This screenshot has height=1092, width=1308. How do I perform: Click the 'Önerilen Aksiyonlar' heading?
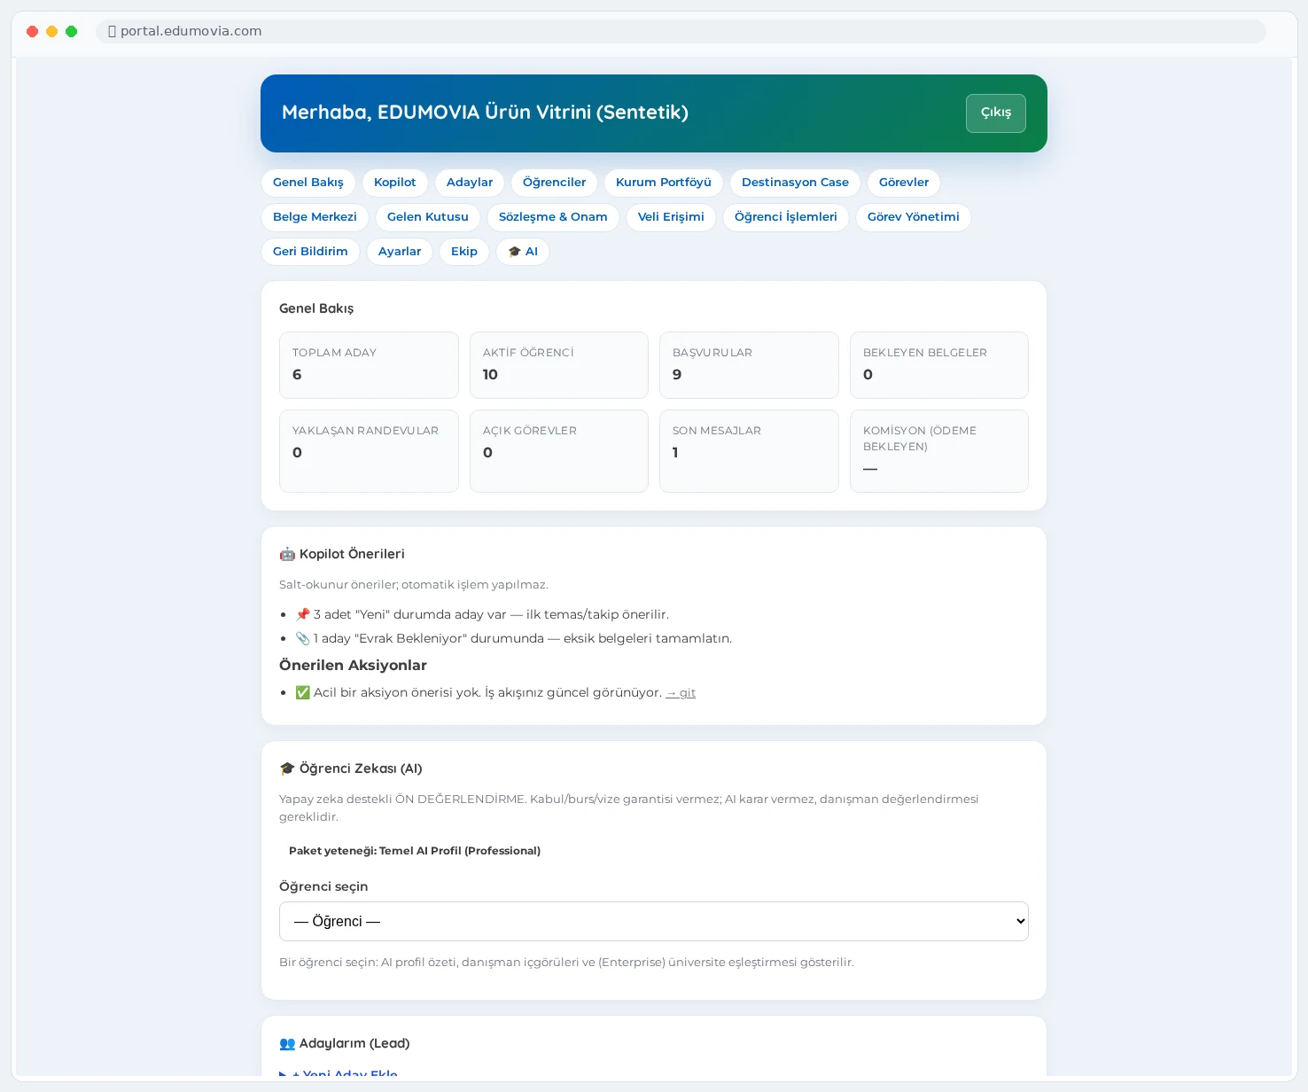click(x=353, y=666)
